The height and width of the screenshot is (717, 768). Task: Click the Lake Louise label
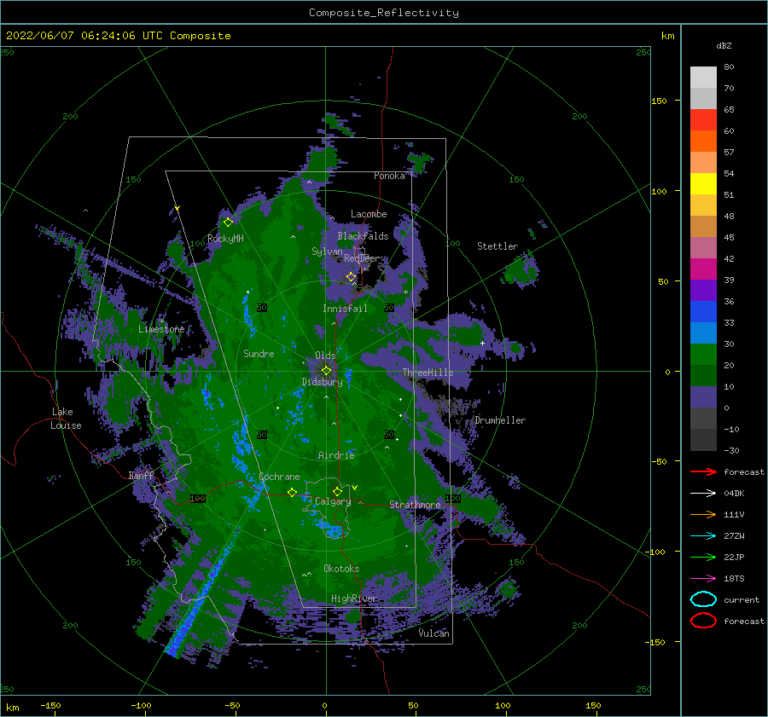coord(66,419)
